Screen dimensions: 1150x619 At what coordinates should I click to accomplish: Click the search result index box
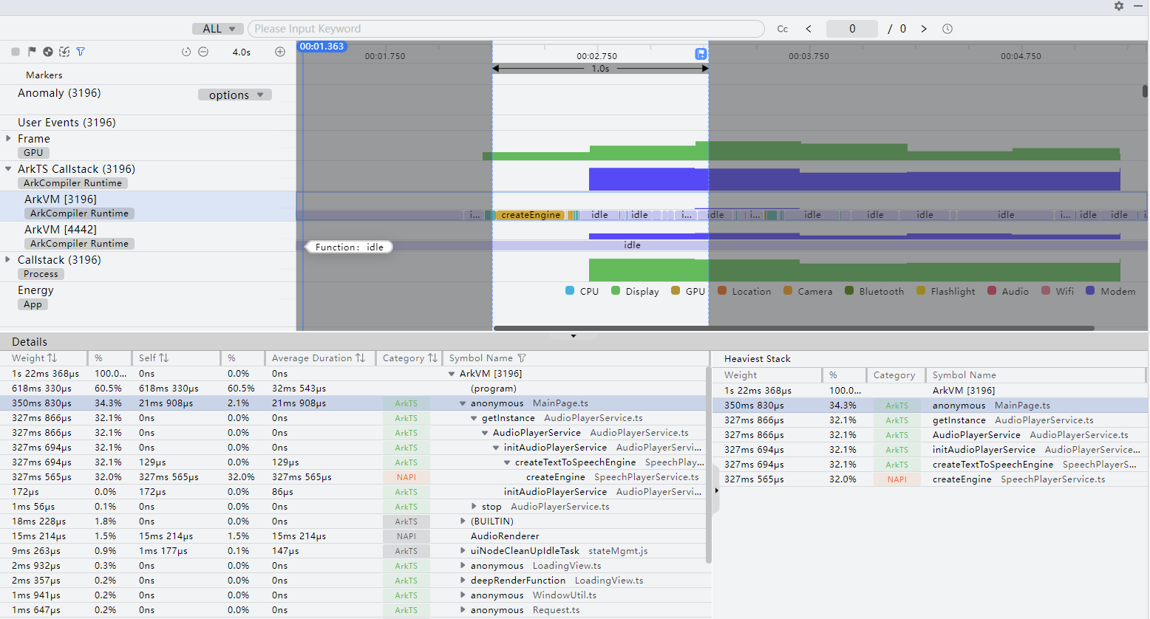pyautogui.click(x=852, y=29)
